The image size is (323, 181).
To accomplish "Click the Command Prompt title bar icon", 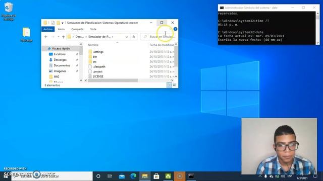I will click(x=222, y=8).
